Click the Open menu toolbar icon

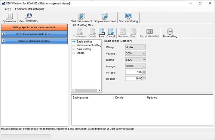tap(9, 16)
